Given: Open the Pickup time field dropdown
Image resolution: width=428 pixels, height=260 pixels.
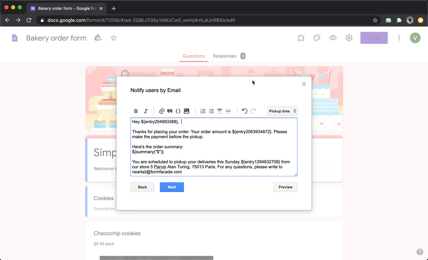Looking at the screenshot, I should [282, 111].
